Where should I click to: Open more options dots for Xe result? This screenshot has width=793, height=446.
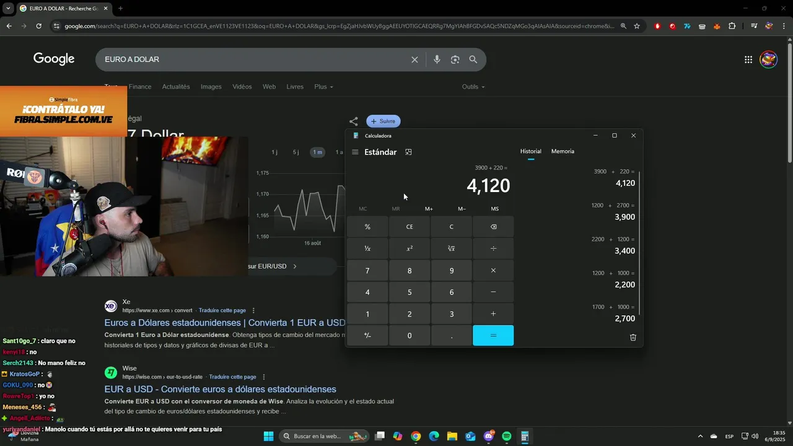[x=253, y=310]
